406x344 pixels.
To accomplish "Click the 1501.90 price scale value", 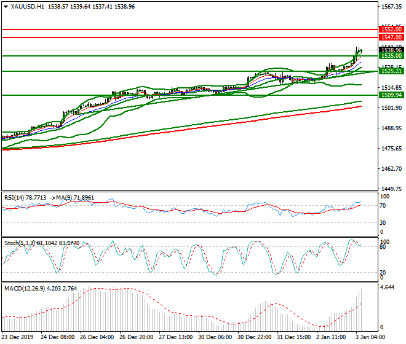I will click(391, 108).
